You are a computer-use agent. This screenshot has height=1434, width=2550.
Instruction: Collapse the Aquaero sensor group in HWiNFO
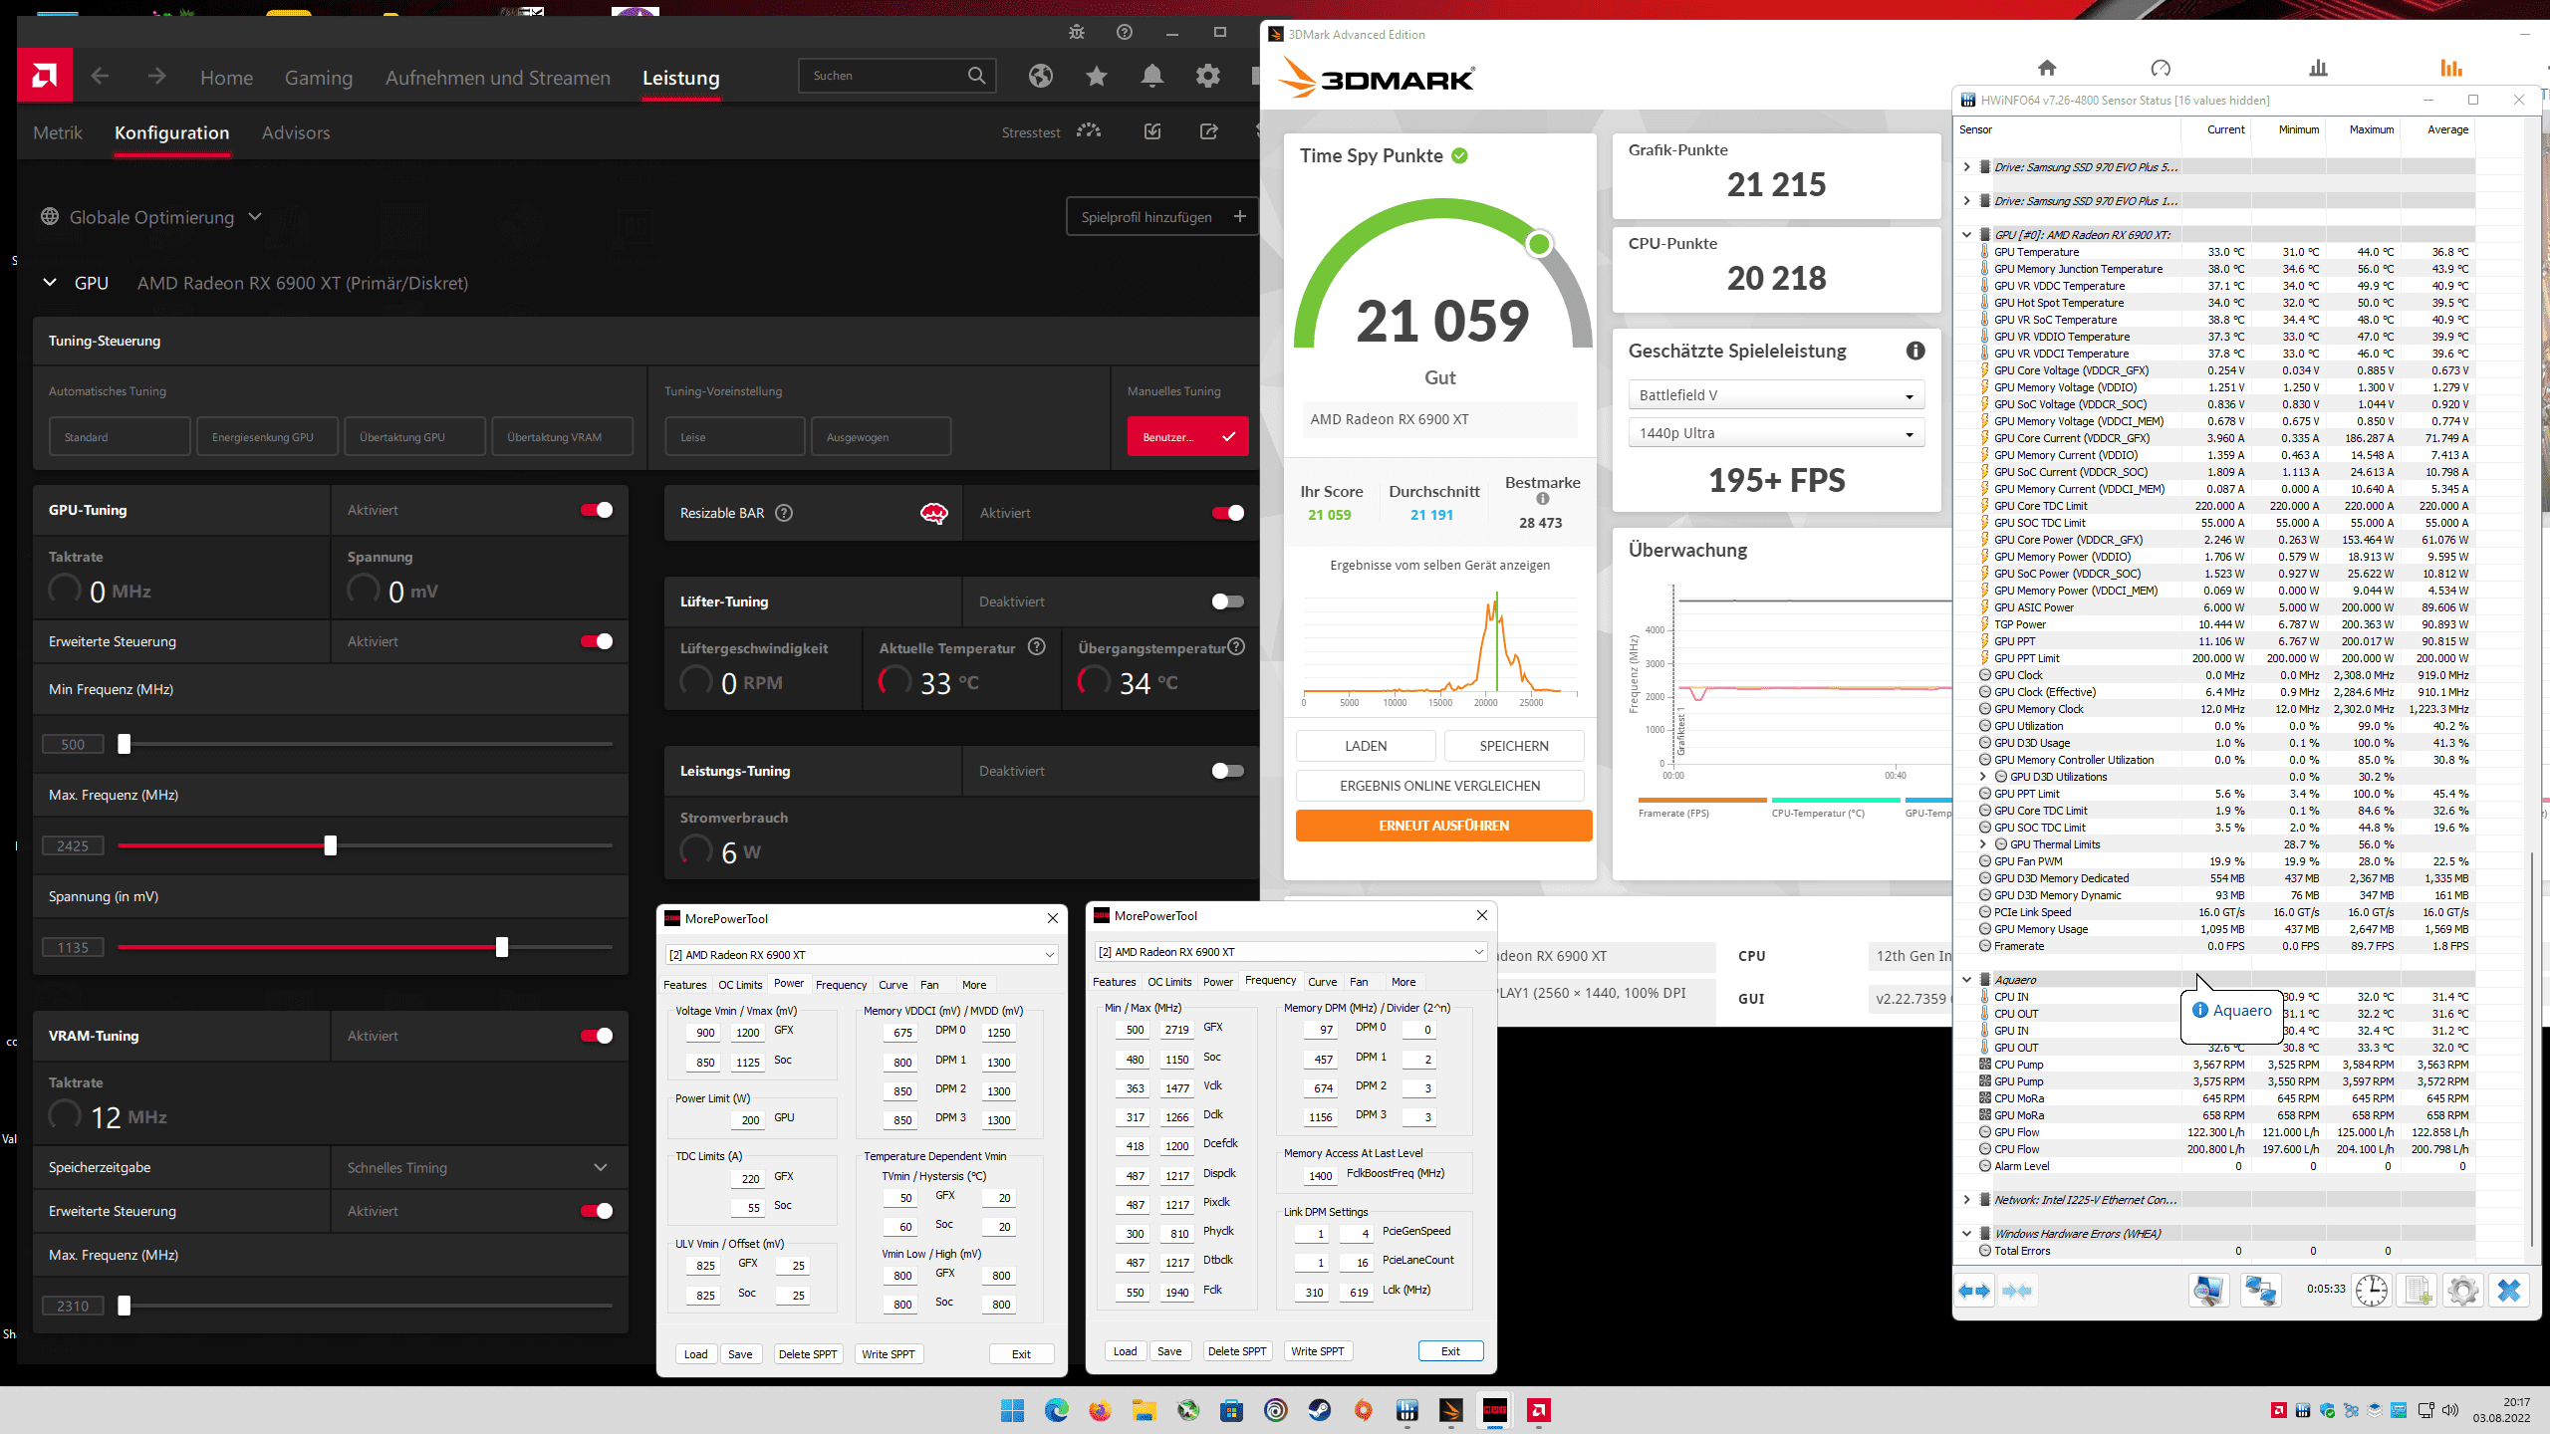[1967, 980]
